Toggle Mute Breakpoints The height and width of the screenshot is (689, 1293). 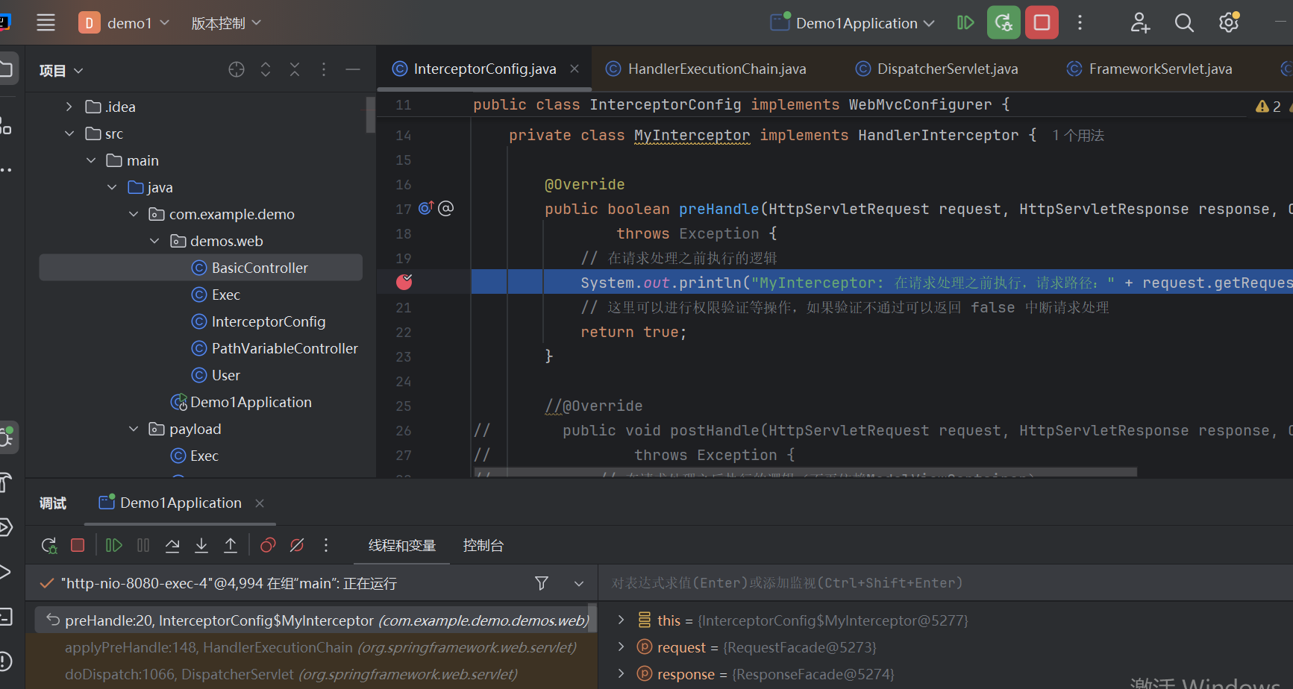[297, 545]
